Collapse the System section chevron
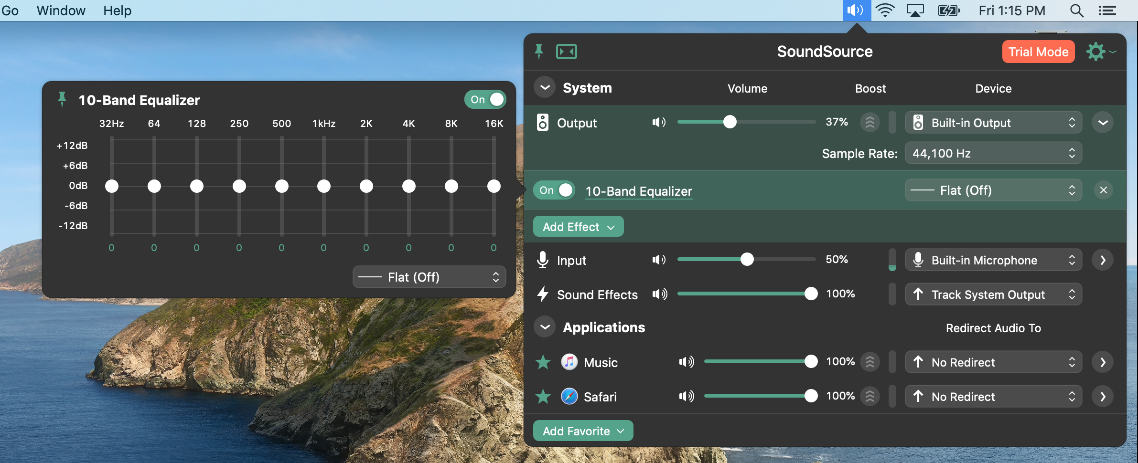1138x463 pixels. pyautogui.click(x=545, y=87)
